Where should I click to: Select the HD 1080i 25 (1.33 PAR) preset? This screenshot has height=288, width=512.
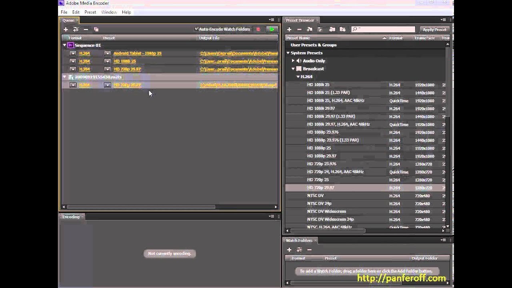click(x=365, y=93)
